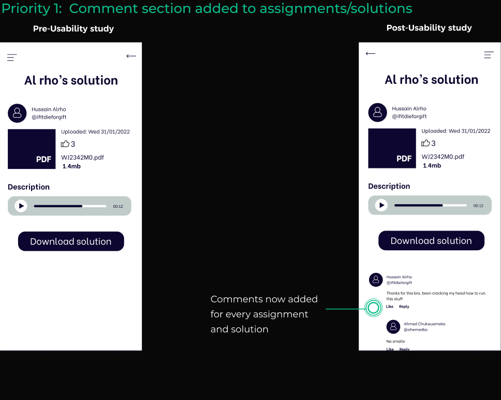The height and width of the screenshot is (400, 501).
Task: Open the hamburger menu on Post-Usability screen
Action: [x=489, y=54]
